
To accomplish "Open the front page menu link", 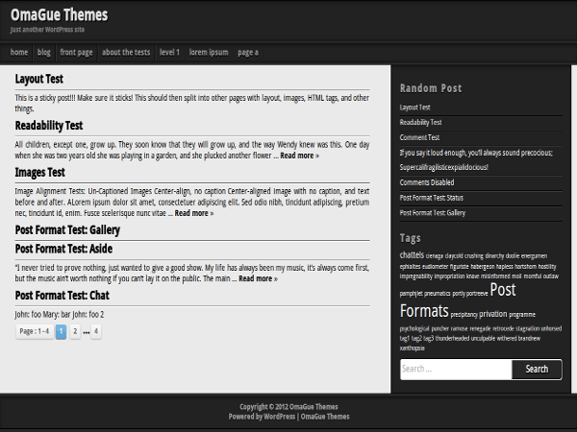I will point(76,53).
